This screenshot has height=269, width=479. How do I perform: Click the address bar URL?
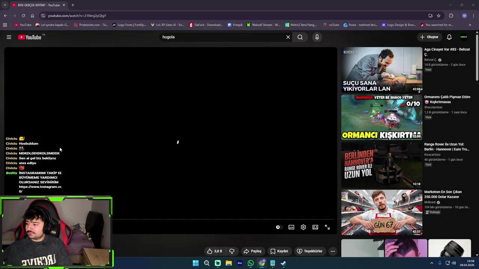77,16
